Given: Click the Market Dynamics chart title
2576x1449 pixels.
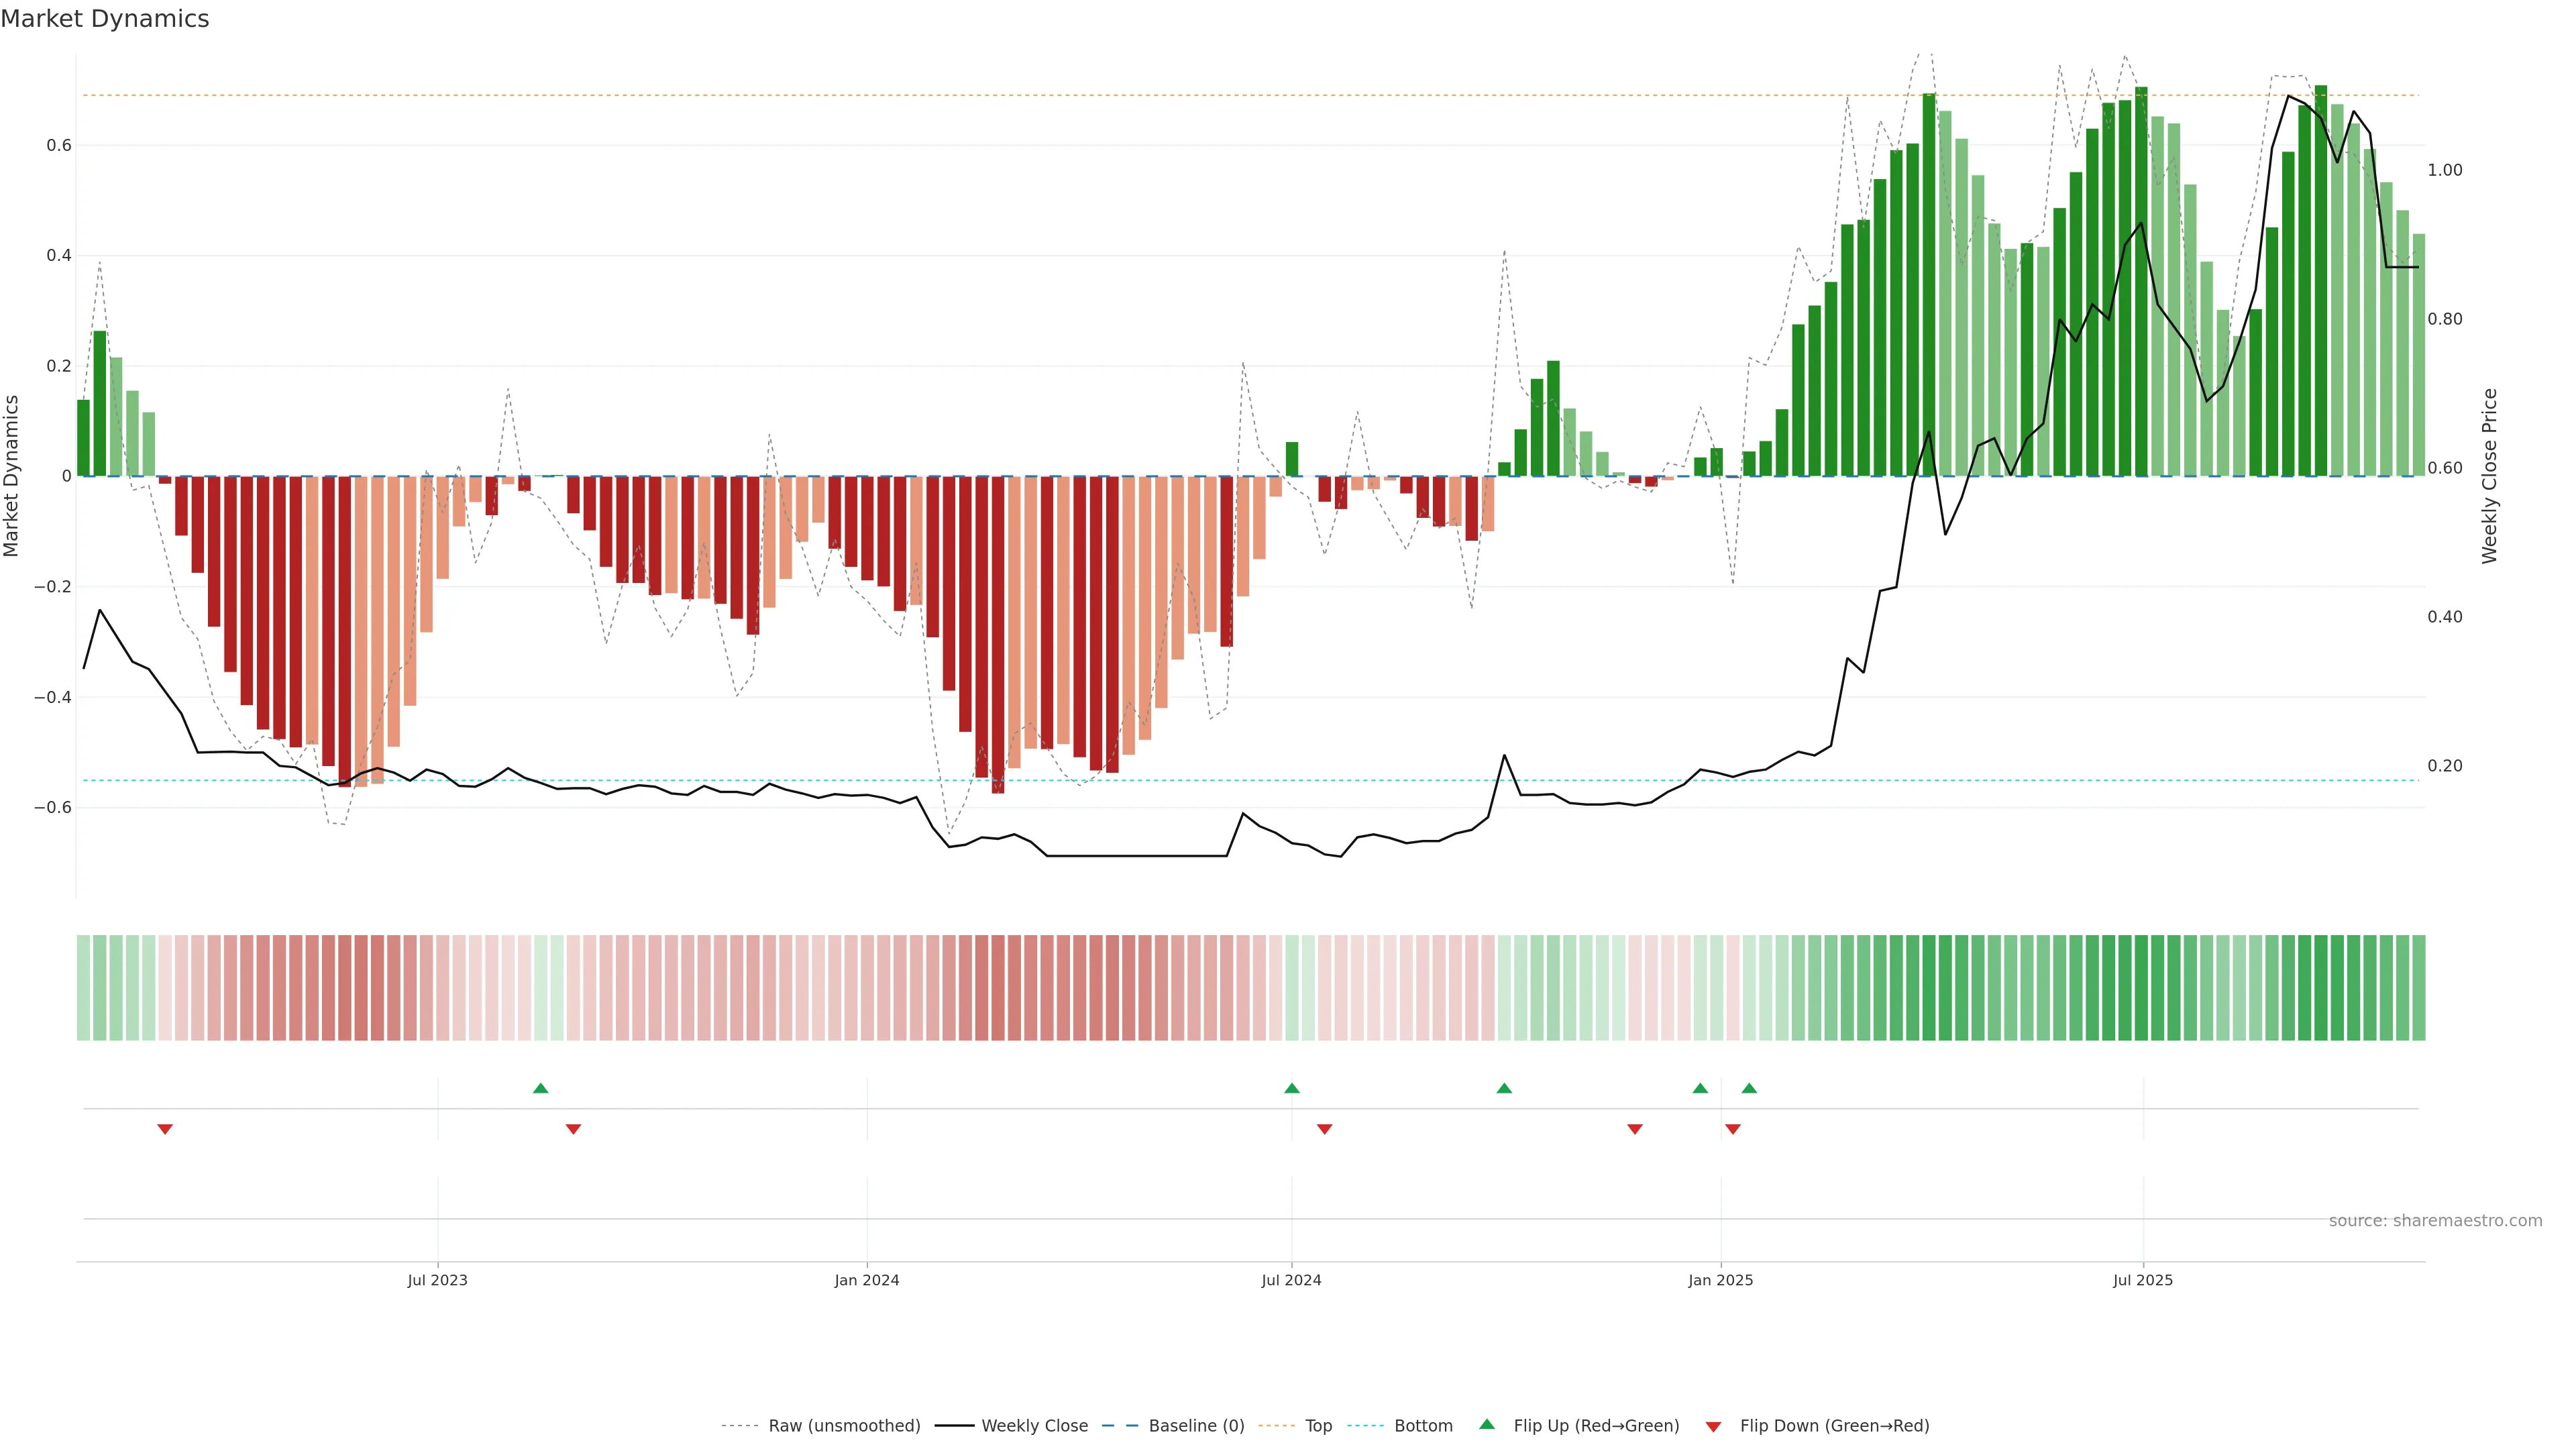Looking at the screenshot, I should click(105, 19).
